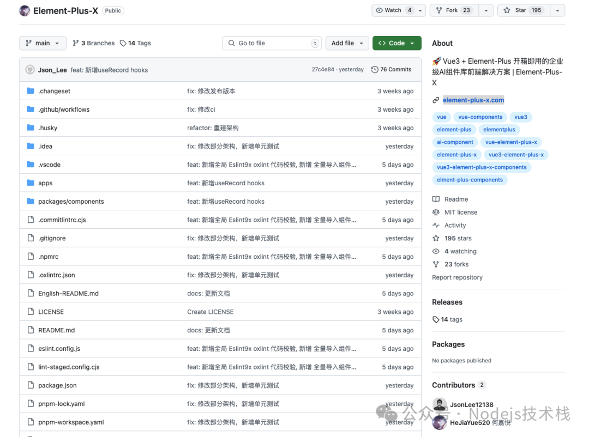The height and width of the screenshot is (437, 589).
Task: Open the vue3 topic tag
Action: point(521,117)
